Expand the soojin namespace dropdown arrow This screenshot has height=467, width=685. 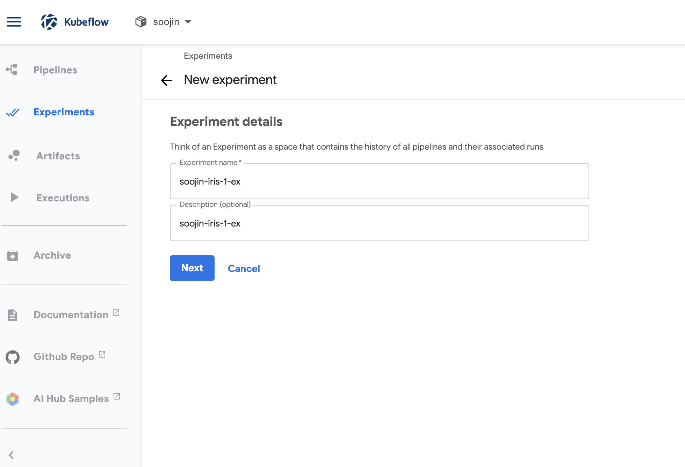188,22
